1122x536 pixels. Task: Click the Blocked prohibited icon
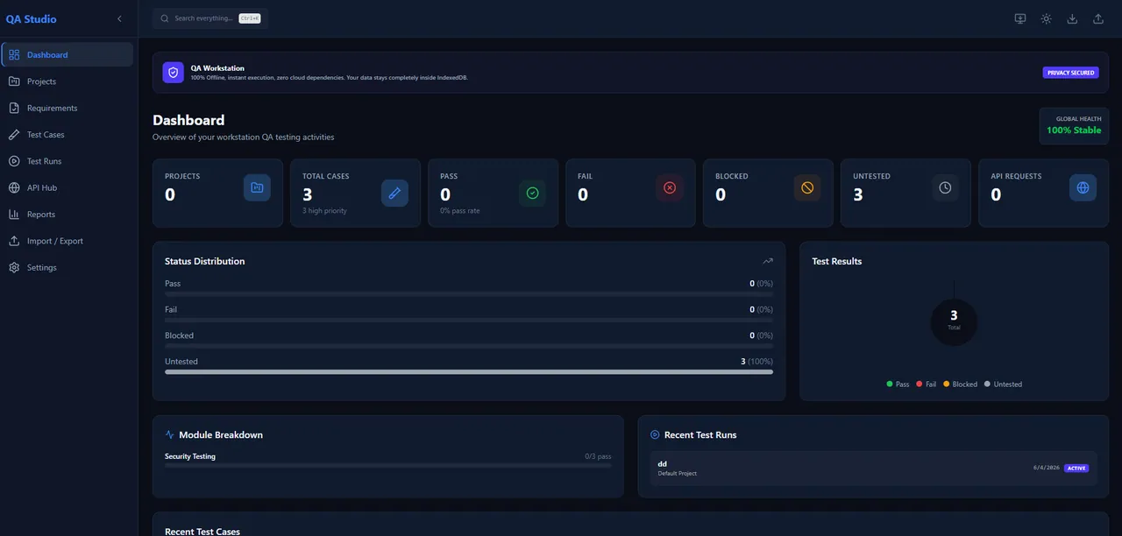pos(807,187)
